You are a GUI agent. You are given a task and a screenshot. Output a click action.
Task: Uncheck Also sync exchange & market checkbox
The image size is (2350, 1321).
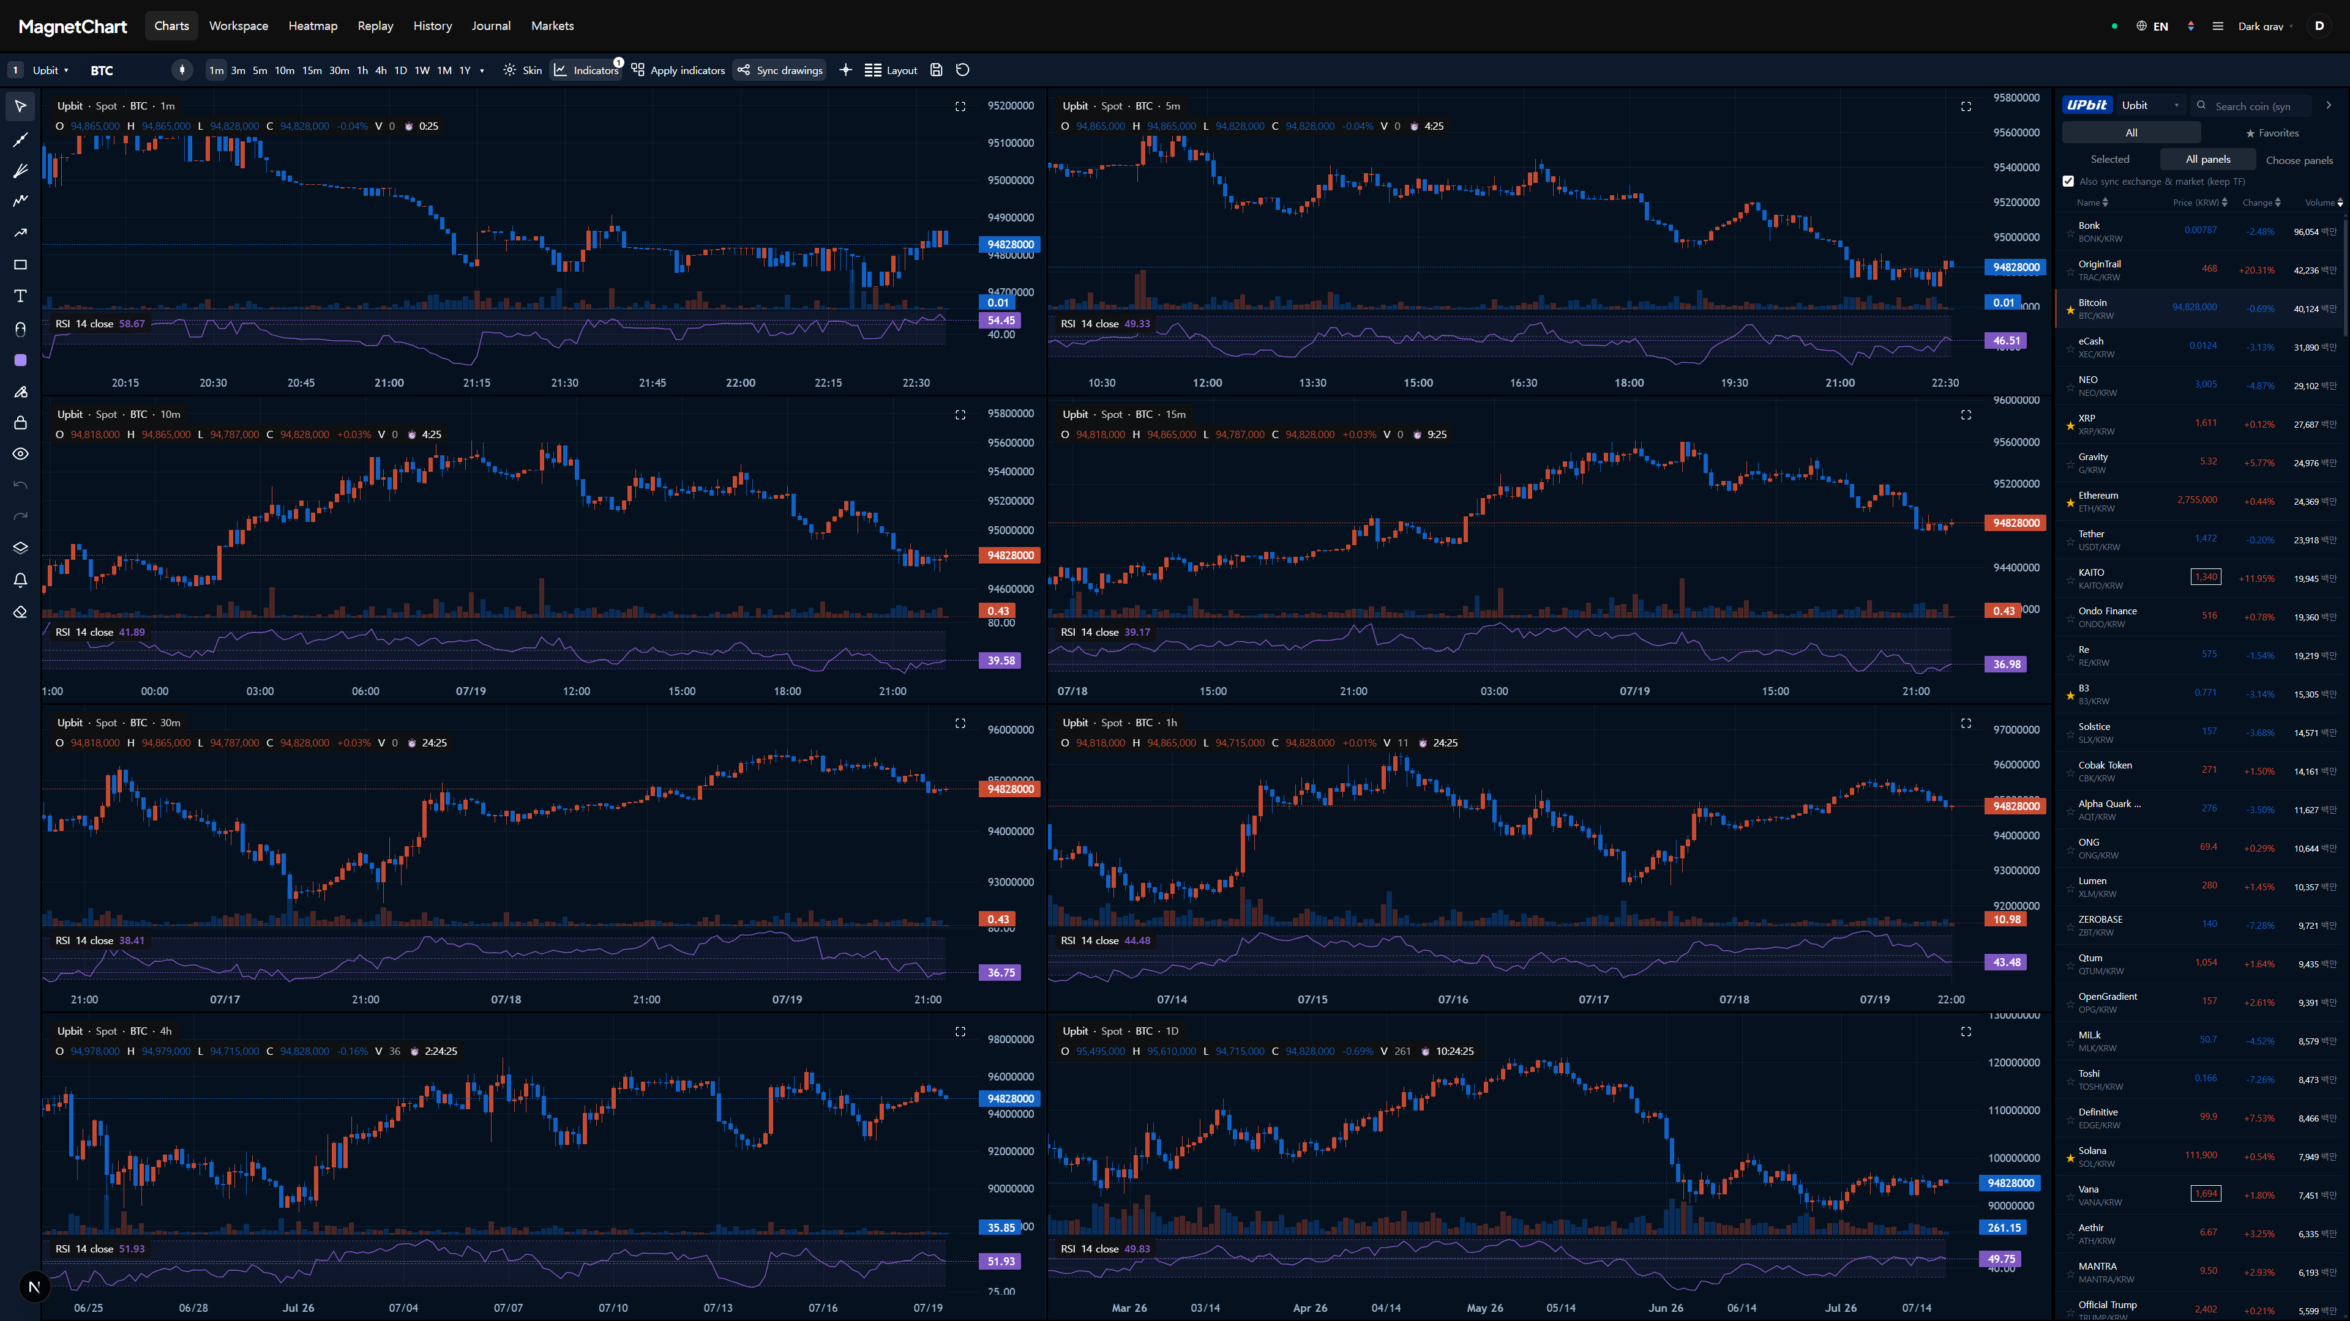click(x=2068, y=182)
